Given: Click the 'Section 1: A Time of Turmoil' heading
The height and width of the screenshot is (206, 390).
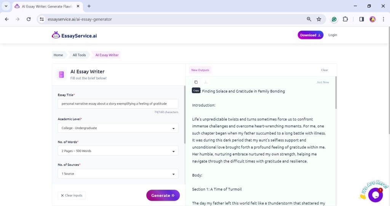Looking at the screenshot, I should pyautogui.click(x=217, y=189).
